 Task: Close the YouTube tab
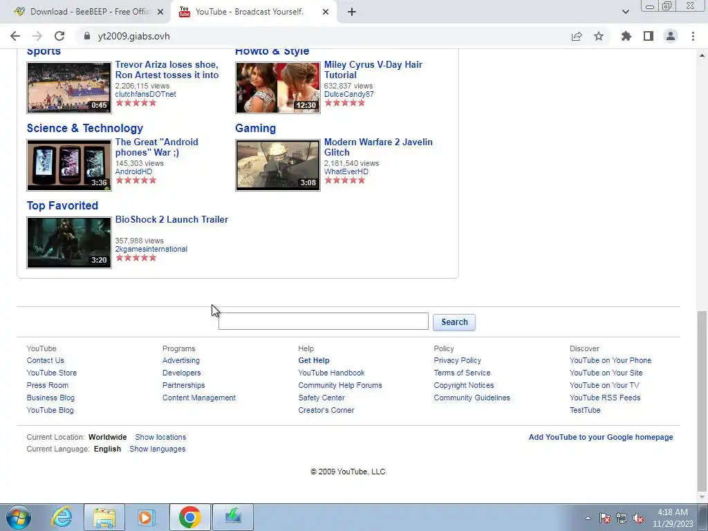[x=326, y=12]
